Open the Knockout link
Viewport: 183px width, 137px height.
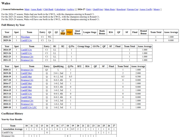[121, 9]
